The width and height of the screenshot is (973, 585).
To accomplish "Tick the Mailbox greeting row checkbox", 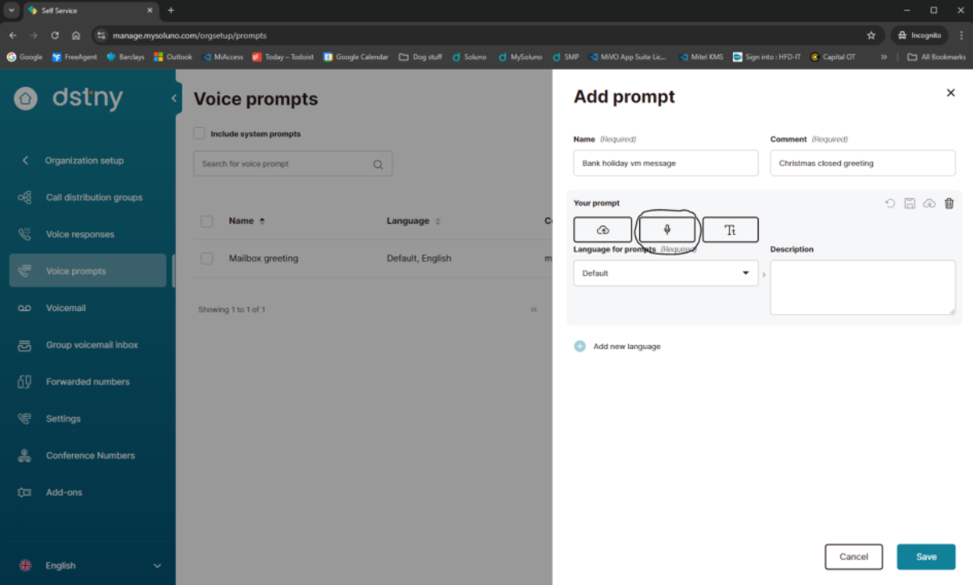I will [206, 259].
